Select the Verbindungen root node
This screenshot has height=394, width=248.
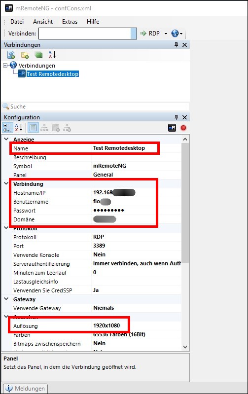(x=36, y=66)
